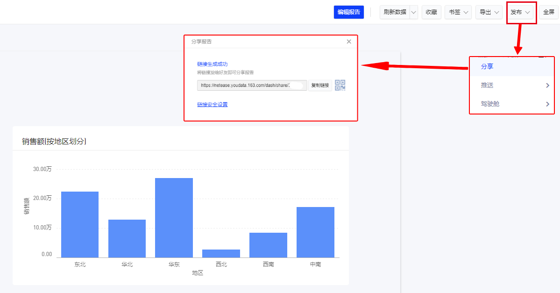Select the 西北 bar in the chart
Screen dimensions: 560x293
click(221, 253)
